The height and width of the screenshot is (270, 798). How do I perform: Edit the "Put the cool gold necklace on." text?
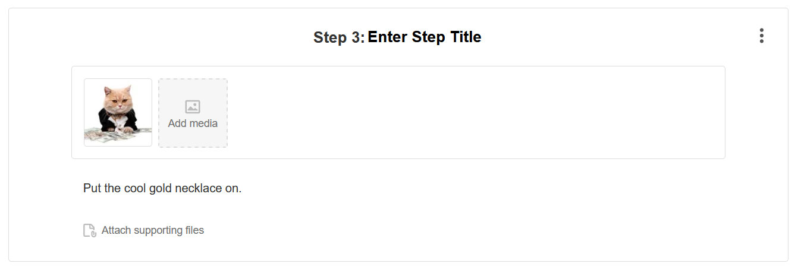[162, 189]
